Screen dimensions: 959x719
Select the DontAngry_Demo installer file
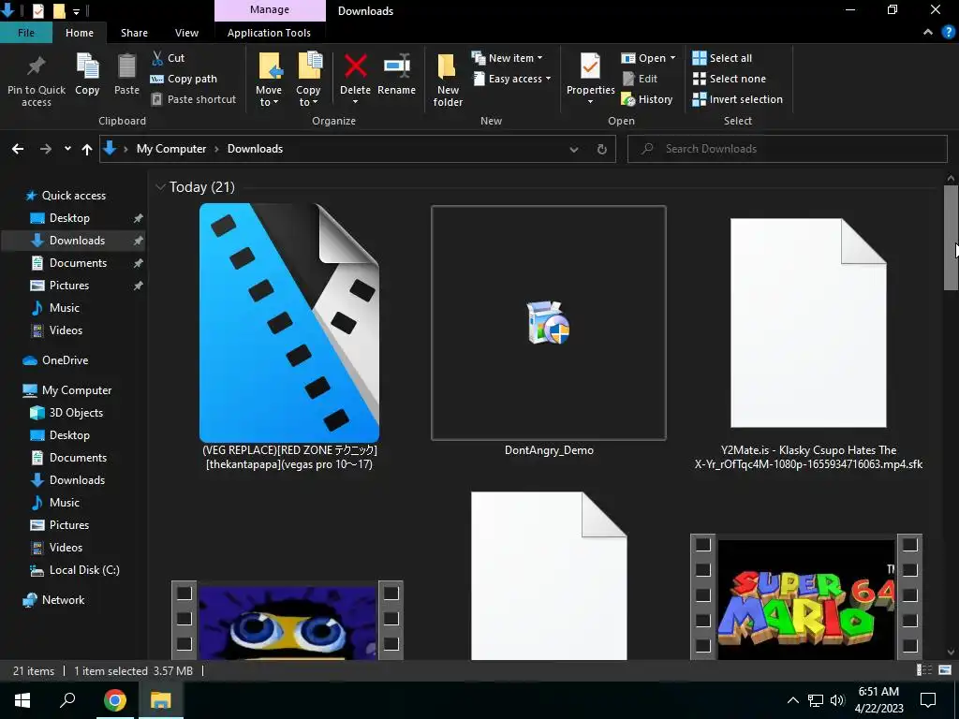(549, 332)
